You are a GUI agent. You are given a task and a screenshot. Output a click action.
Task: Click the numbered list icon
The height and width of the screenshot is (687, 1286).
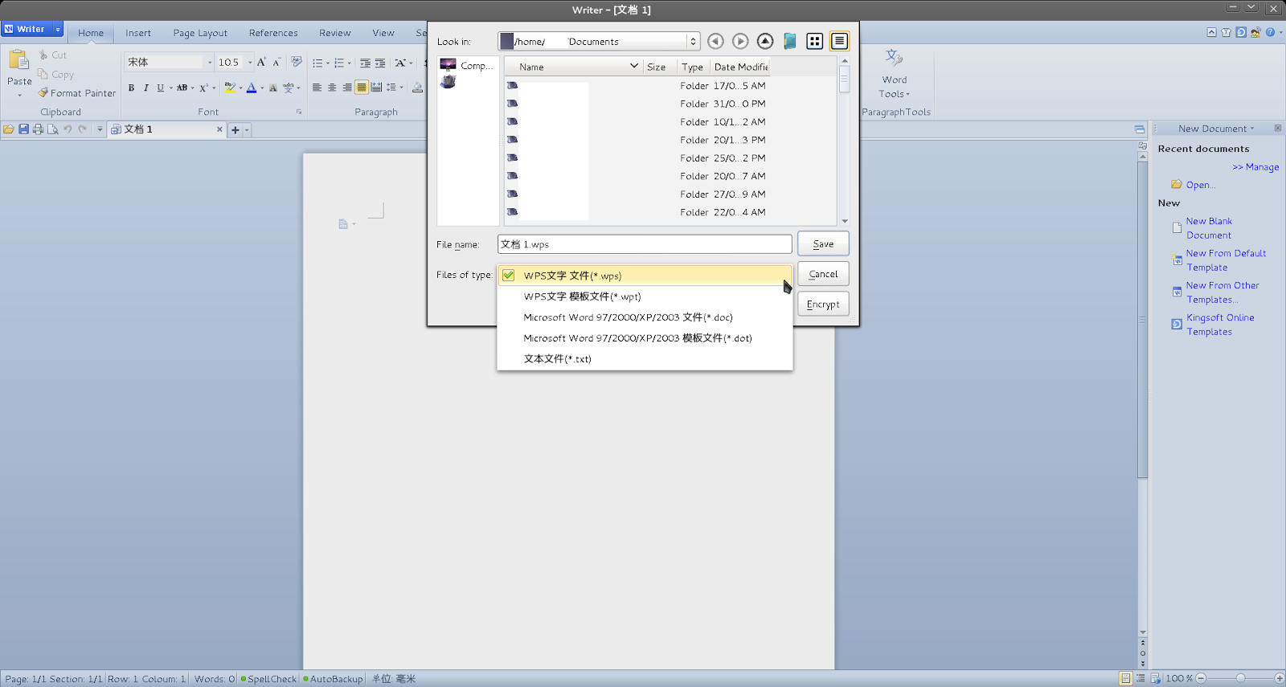(339, 63)
